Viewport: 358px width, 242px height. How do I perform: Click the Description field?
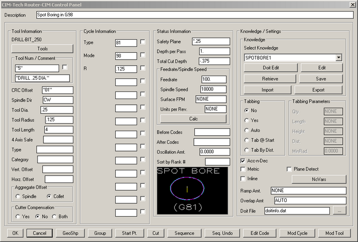click(195, 15)
